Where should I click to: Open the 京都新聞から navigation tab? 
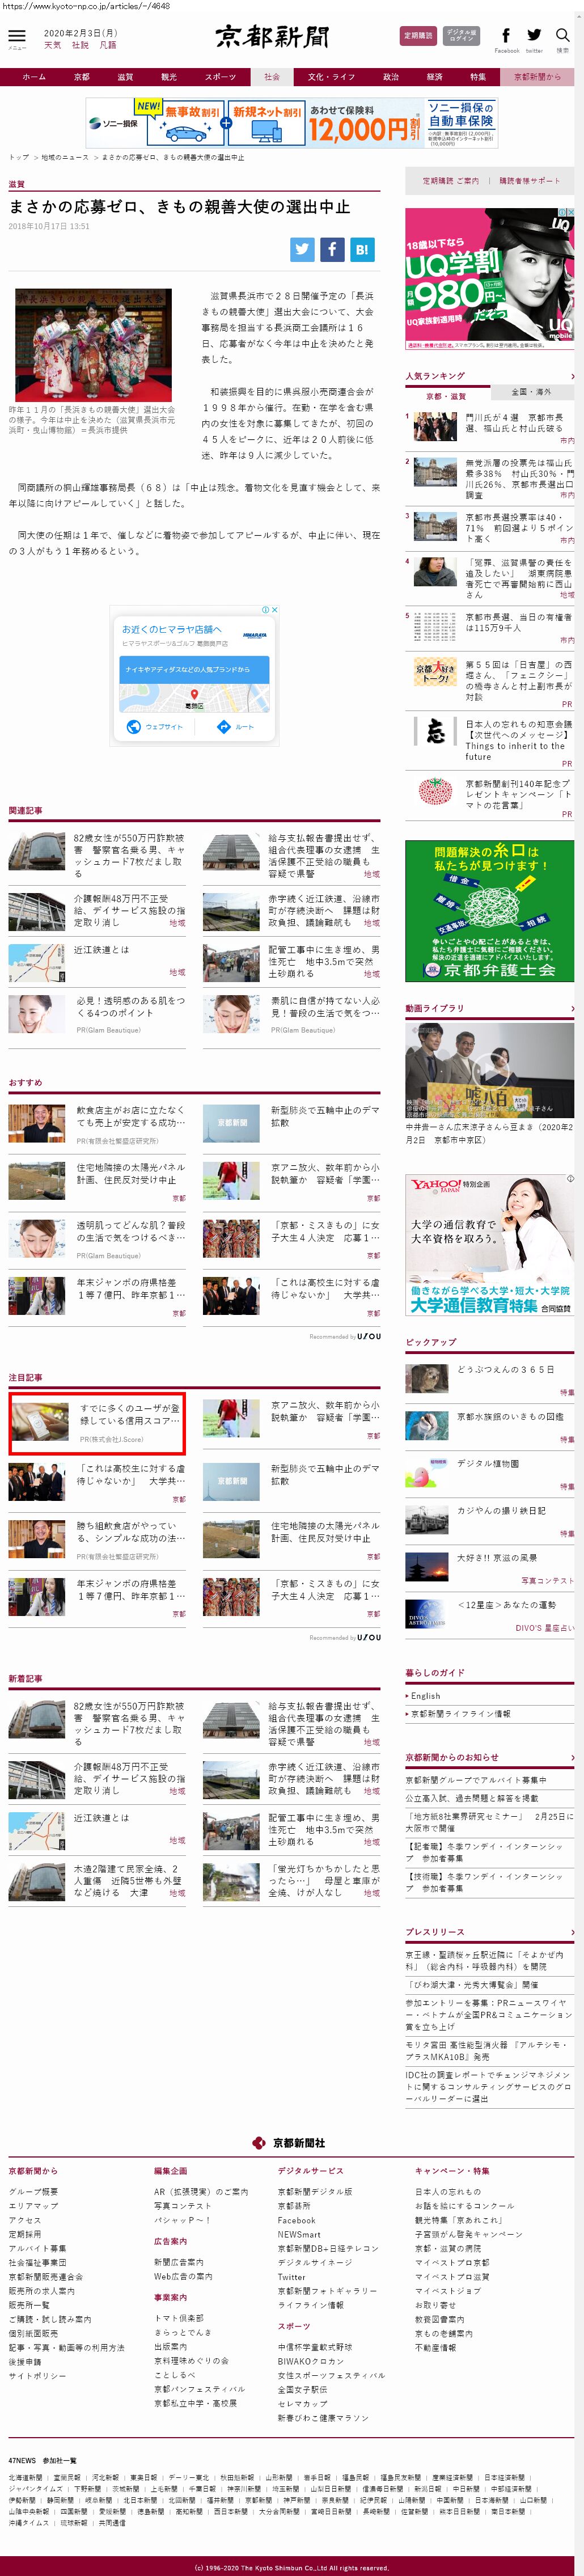(538, 77)
